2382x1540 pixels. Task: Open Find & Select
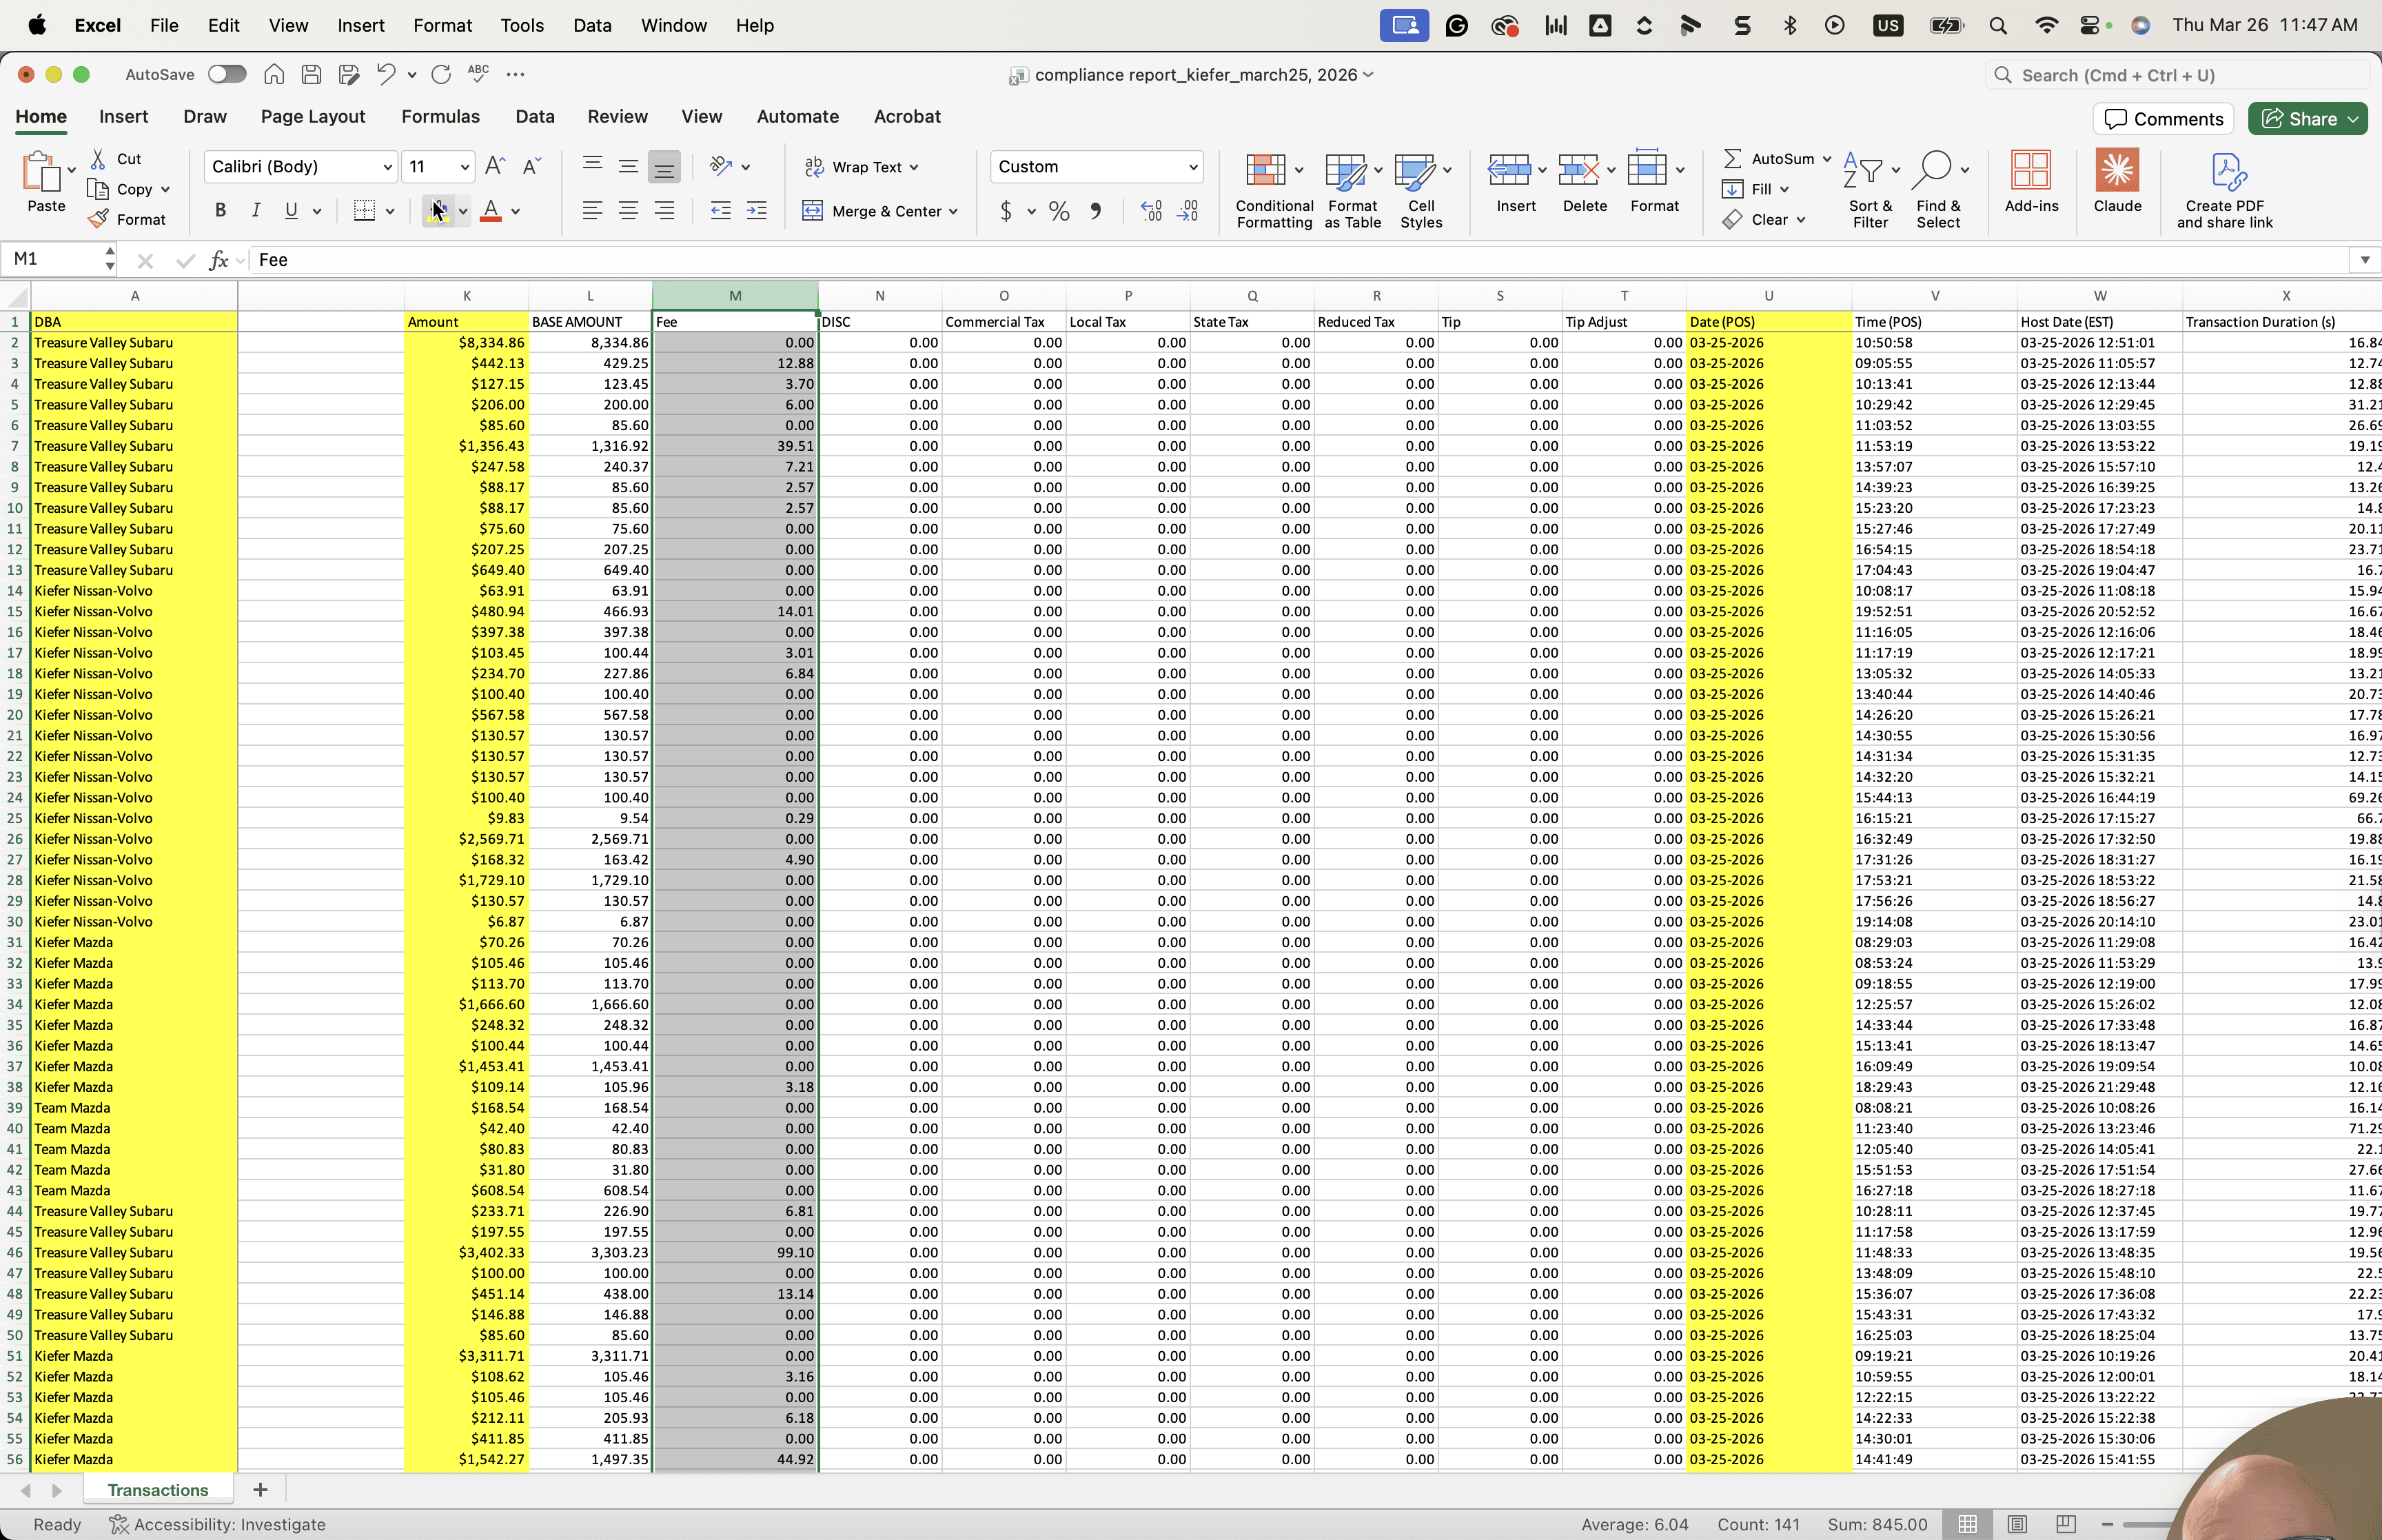coord(1938,190)
